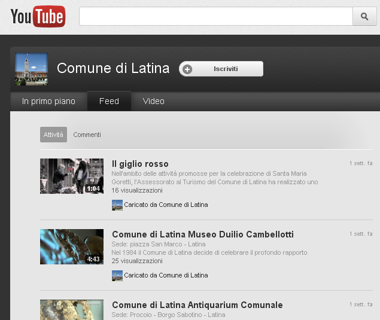Click uploader avatar under Il giglio rosso
The width and height of the screenshot is (380, 320).
(117, 205)
